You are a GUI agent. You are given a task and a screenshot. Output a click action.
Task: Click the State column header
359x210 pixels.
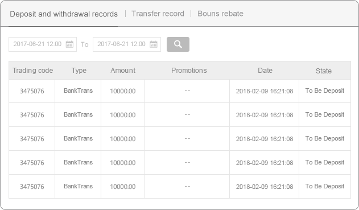pos(324,71)
